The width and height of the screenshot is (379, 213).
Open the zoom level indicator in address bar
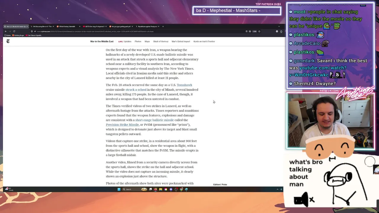coord(254,31)
